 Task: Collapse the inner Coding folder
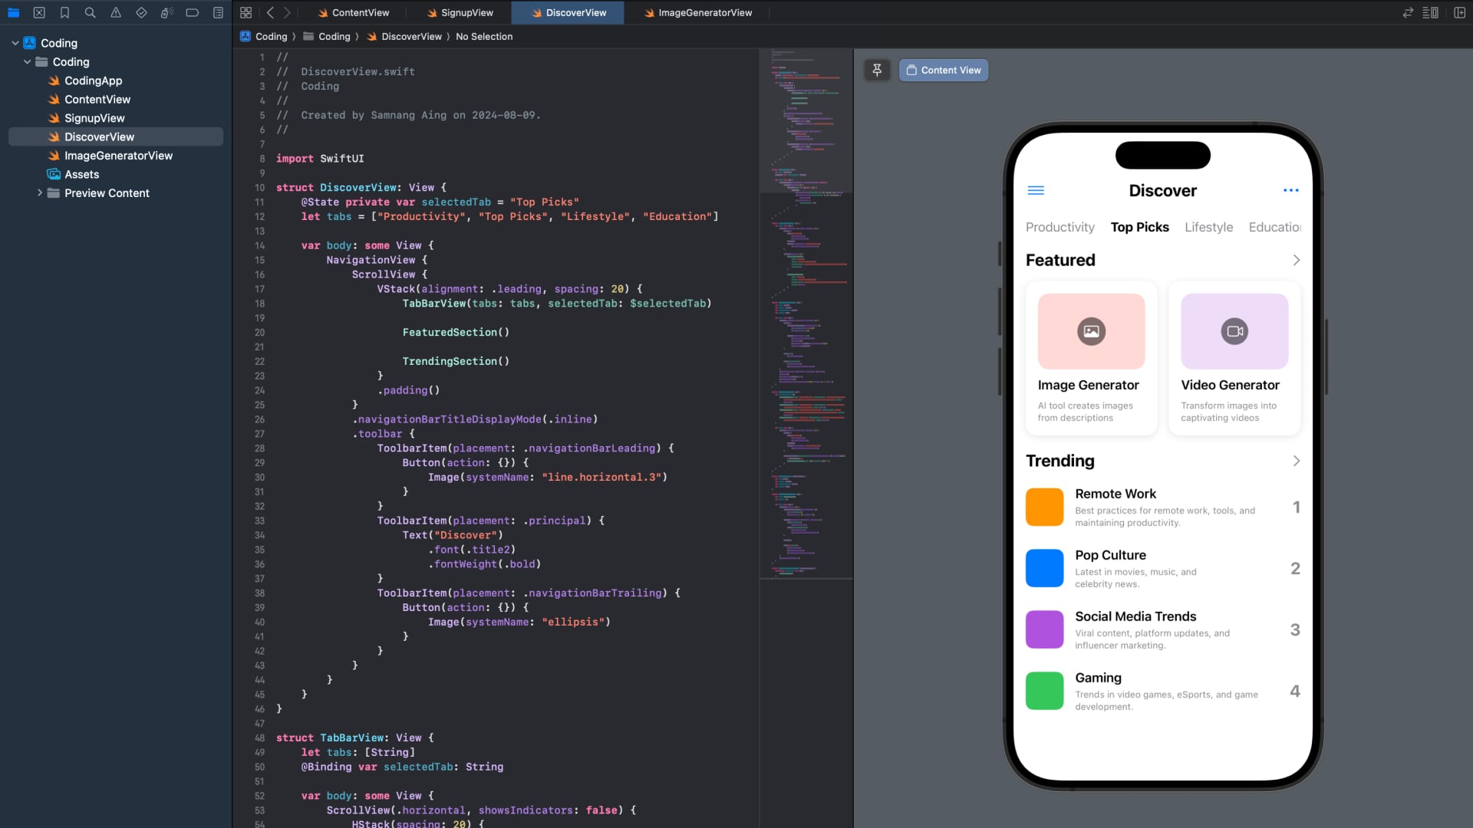pyautogui.click(x=28, y=62)
